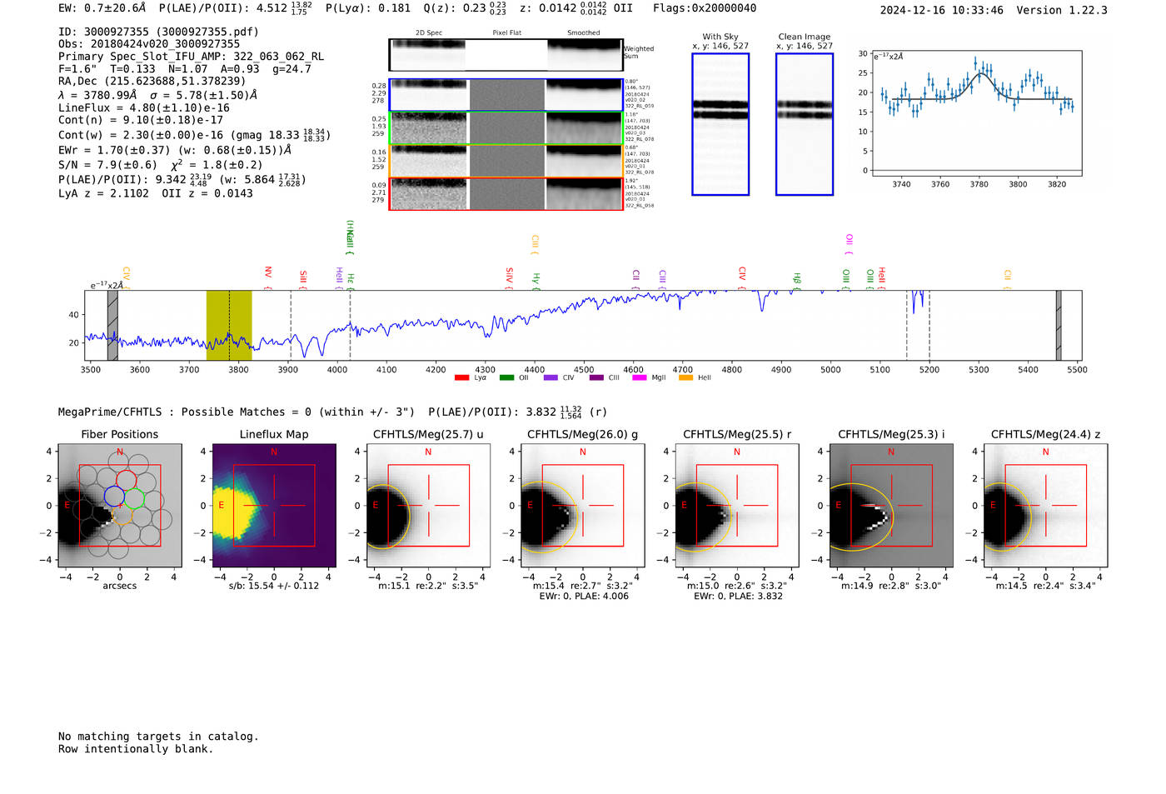
Task: Click the green fiber circle in Fiber Positions
Action: pyautogui.click(x=135, y=498)
